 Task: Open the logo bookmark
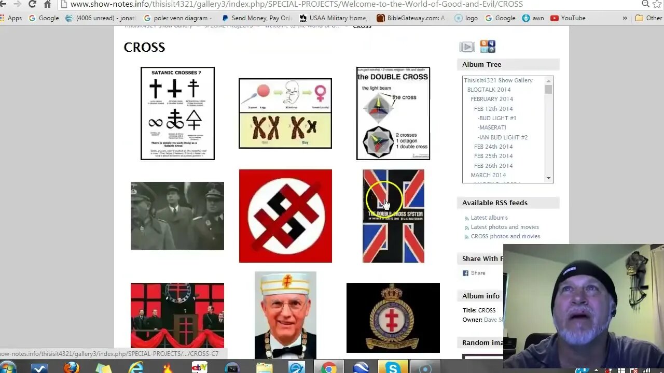(466, 18)
